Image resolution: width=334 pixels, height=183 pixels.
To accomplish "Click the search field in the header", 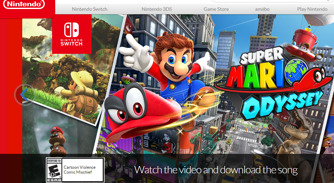I will point(273,1).
